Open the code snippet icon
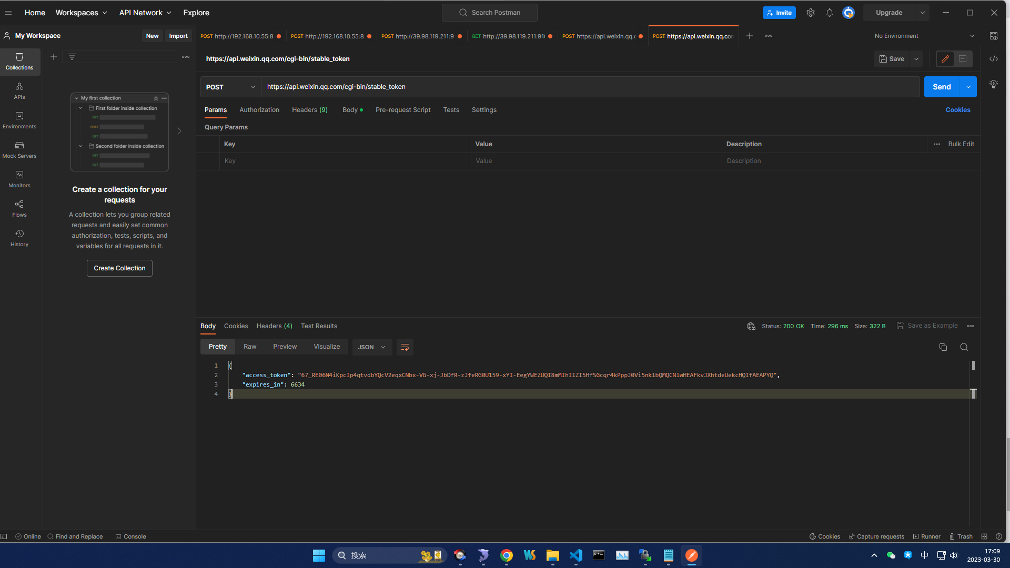This screenshot has width=1010, height=568. pyautogui.click(x=994, y=59)
